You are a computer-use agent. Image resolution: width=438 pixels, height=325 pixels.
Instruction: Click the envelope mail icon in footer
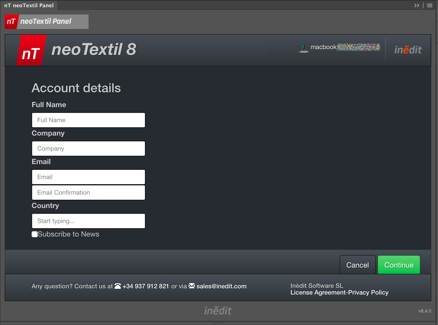pyautogui.click(x=192, y=286)
